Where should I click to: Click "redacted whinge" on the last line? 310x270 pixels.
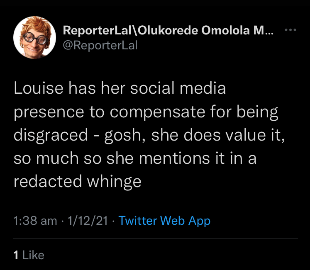[x=78, y=182]
